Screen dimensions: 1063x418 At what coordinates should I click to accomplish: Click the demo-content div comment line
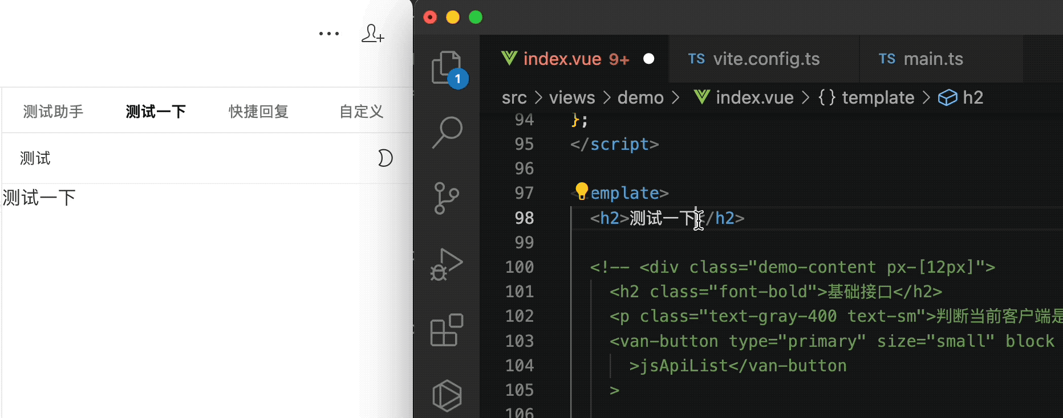(793, 267)
